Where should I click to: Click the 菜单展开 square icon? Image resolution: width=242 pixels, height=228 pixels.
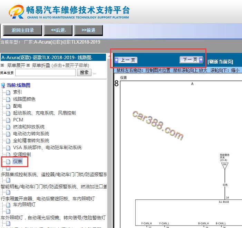pyautogui.click(x=2, y=65)
